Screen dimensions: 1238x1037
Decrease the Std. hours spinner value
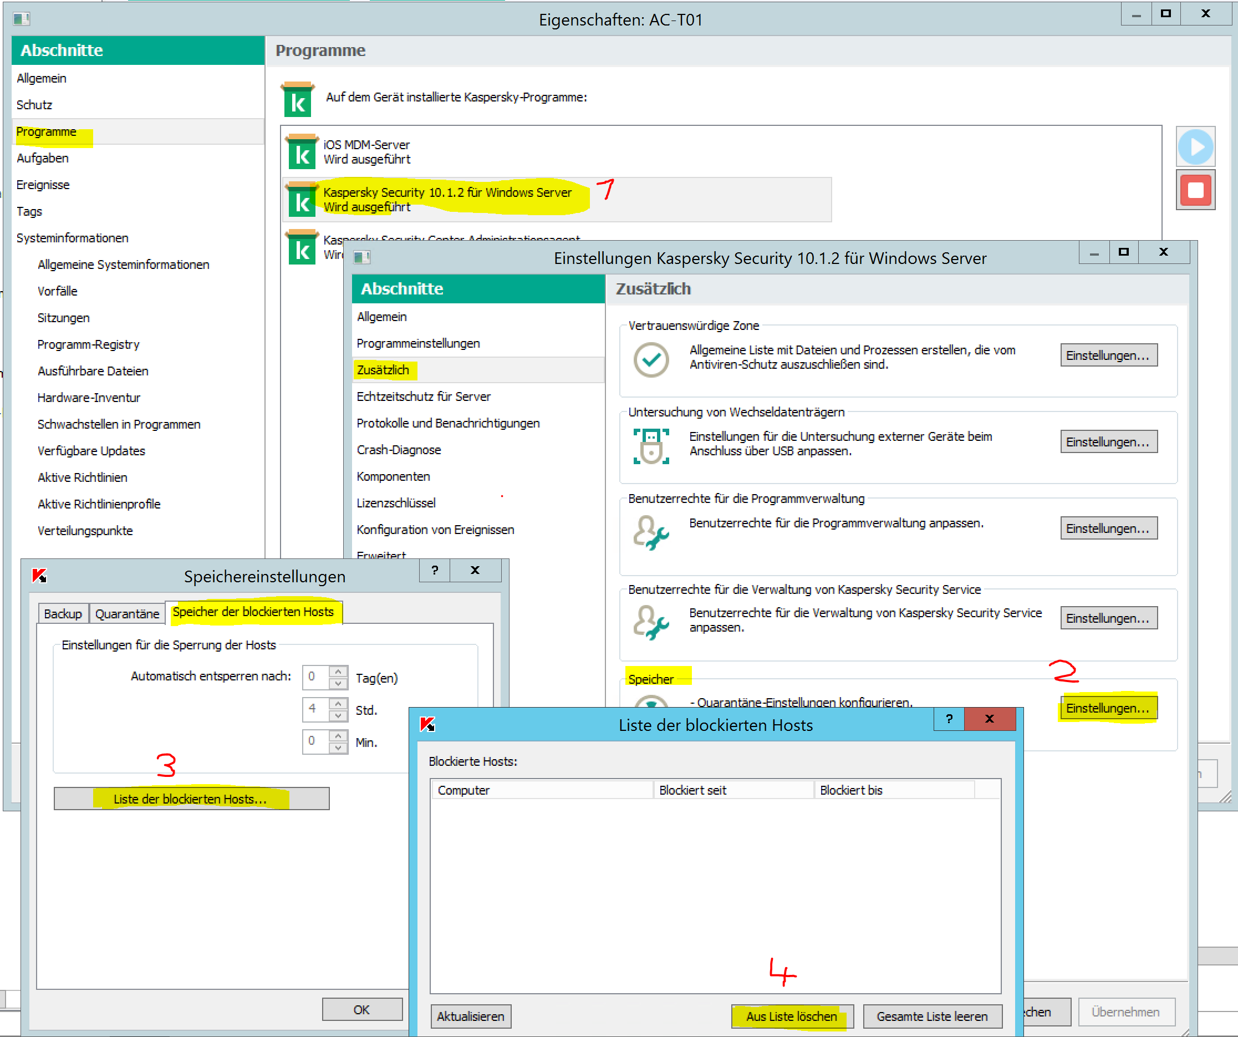point(338,715)
